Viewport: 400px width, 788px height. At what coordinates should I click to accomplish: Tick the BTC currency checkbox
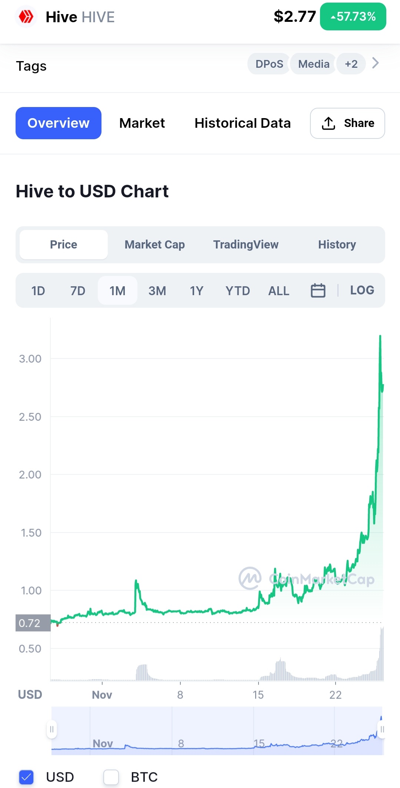tap(111, 777)
